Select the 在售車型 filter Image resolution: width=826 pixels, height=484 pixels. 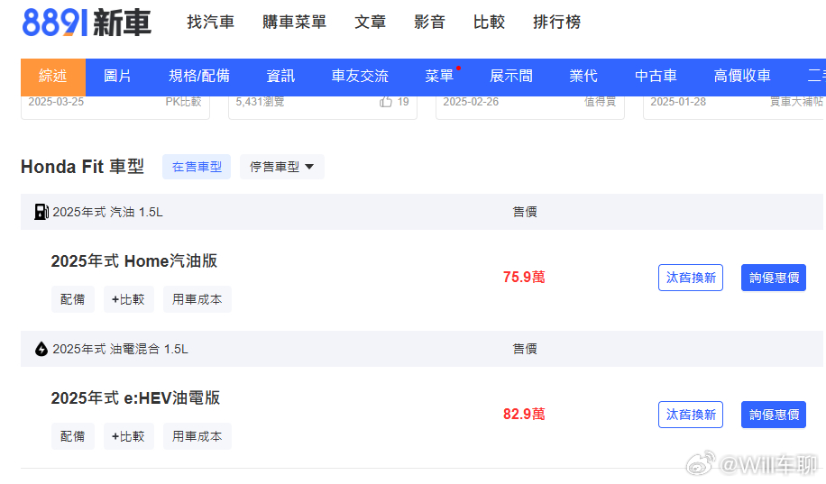[x=197, y=167]
